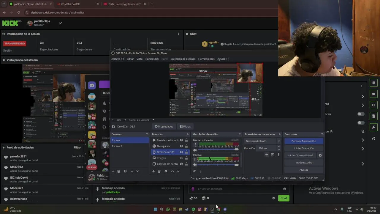Click the emoji icon in Kick message box

(x=284, y=189)
